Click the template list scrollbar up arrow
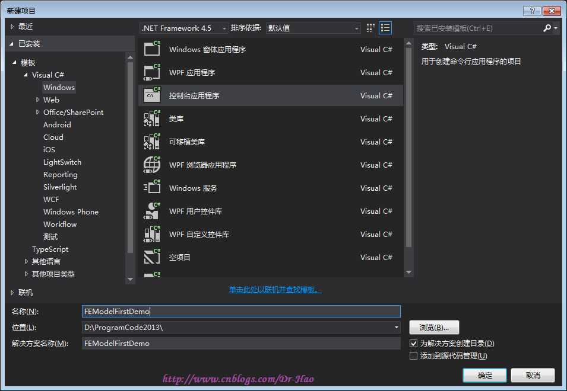The height and width of the screenshot is (391, 567). 408,43
